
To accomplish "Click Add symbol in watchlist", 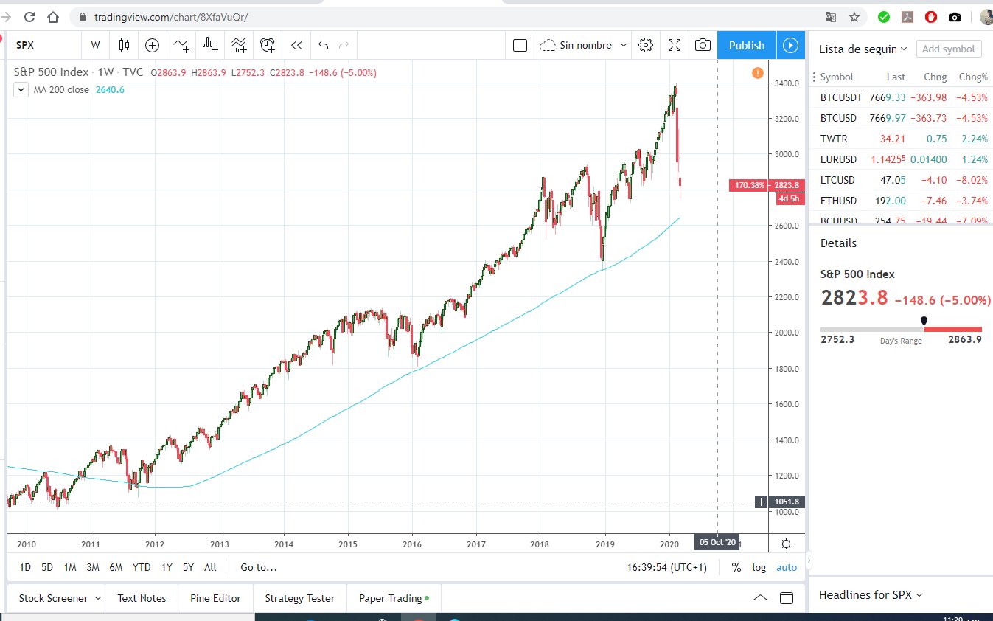I will (x=949, y=49).
